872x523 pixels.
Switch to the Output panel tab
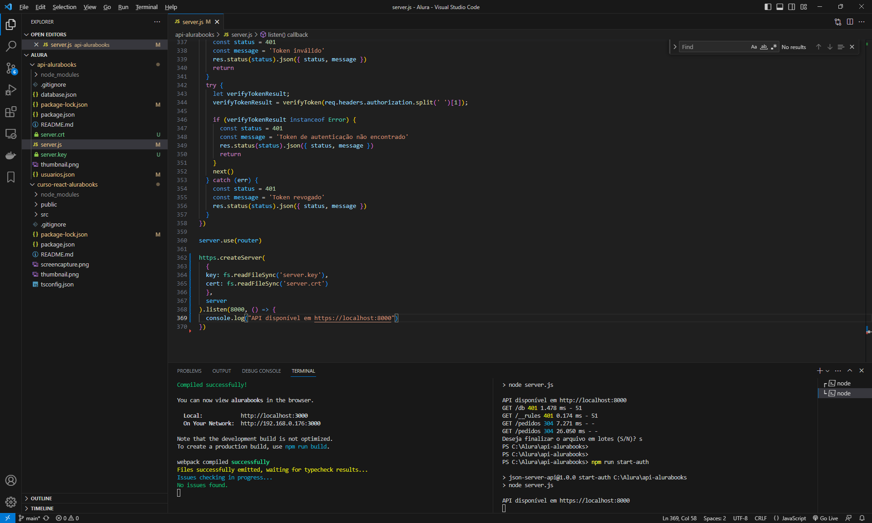(222, 371)
